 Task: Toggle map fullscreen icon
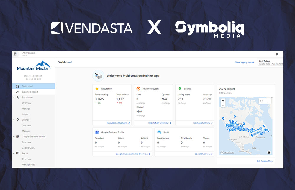pos(262,101)
